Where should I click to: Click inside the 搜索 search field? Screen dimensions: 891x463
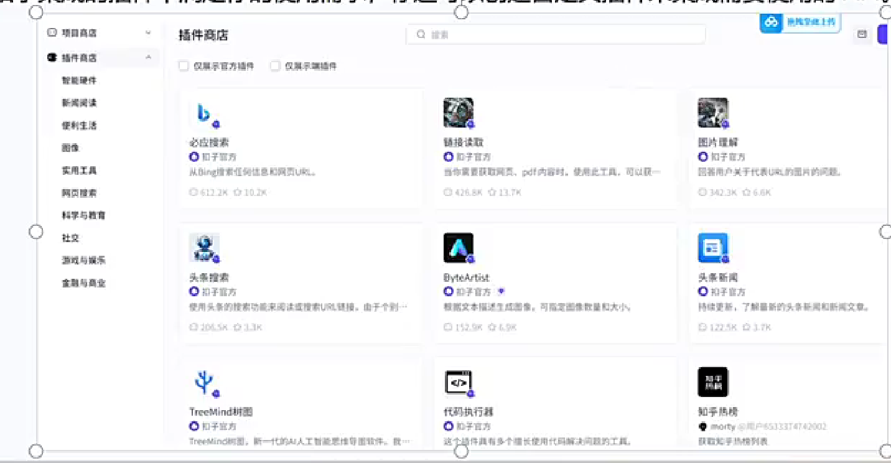click(554, 34)
